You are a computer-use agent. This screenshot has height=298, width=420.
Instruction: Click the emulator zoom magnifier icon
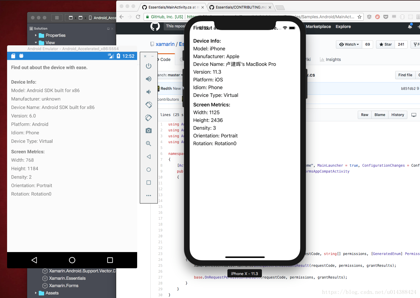point(149,144)
